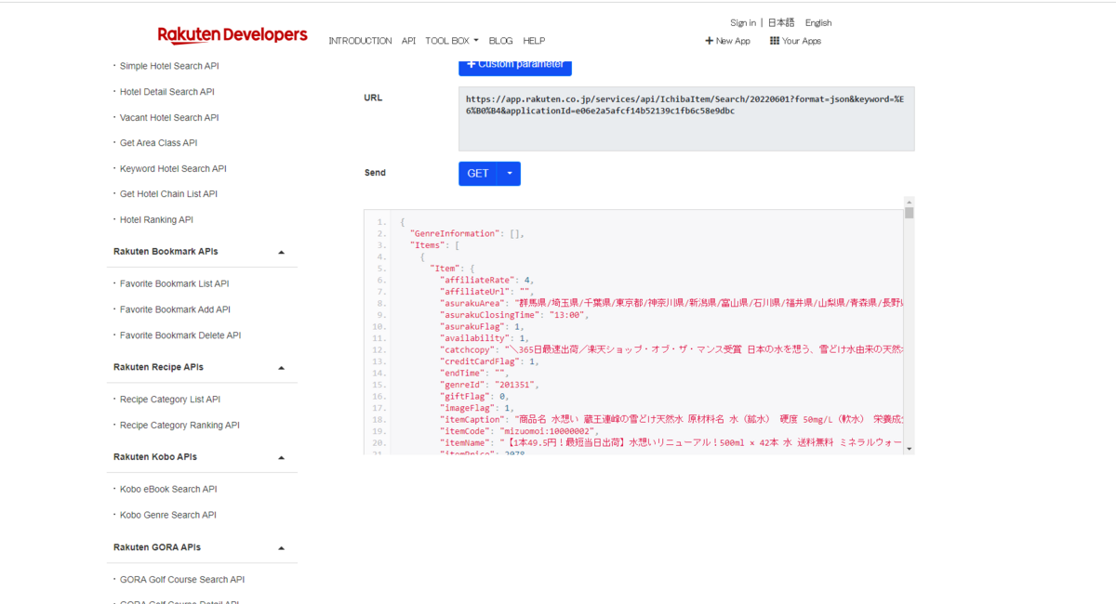
Task: Click the Sign in link
Action: (743, 22)
